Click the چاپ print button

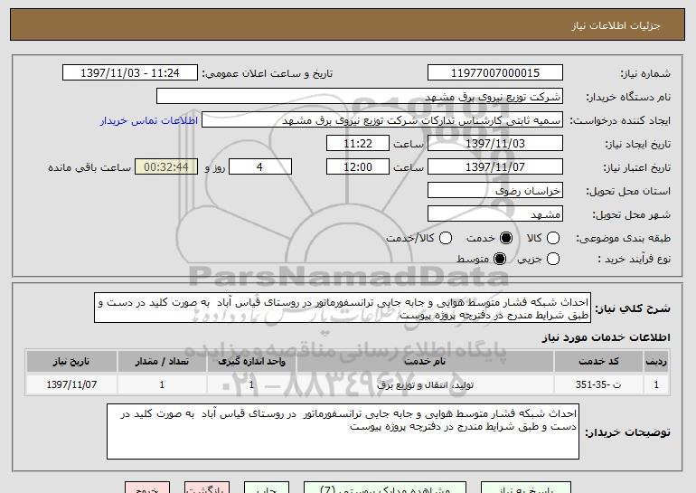(267, 488)
